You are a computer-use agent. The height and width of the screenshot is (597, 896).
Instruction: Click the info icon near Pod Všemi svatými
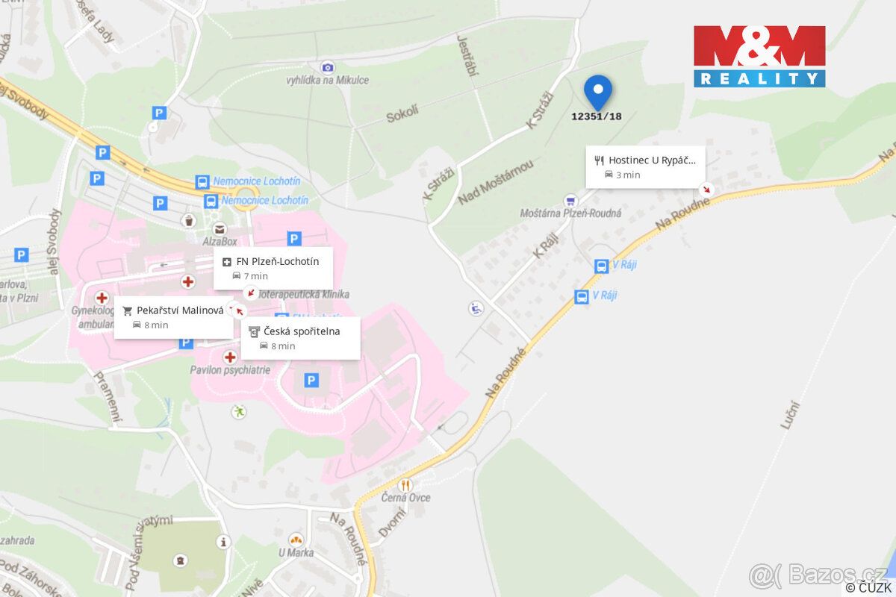pos(223,542)
